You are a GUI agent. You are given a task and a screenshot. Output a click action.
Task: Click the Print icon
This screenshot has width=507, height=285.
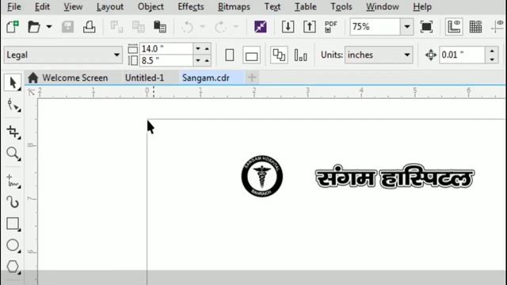coord(89,27)
